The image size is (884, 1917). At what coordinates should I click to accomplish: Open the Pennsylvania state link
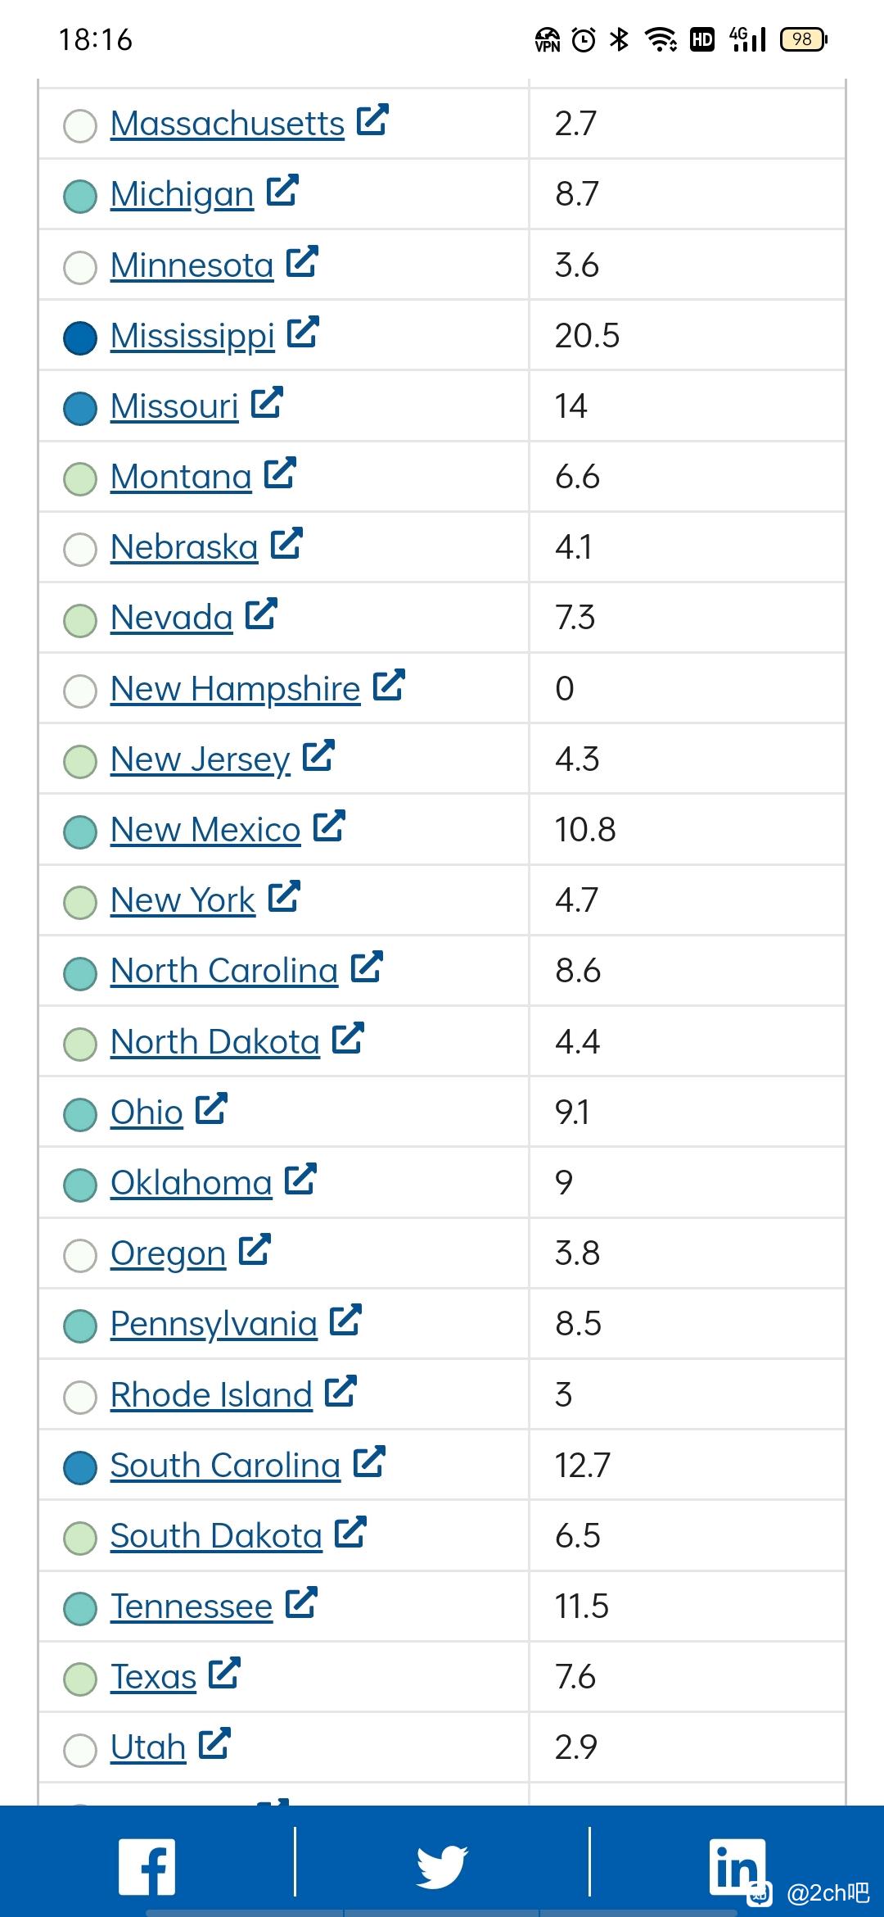point(214,1325)
